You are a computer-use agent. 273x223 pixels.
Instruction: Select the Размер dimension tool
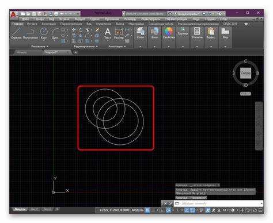pyautogui.click(x=119, y=33)
